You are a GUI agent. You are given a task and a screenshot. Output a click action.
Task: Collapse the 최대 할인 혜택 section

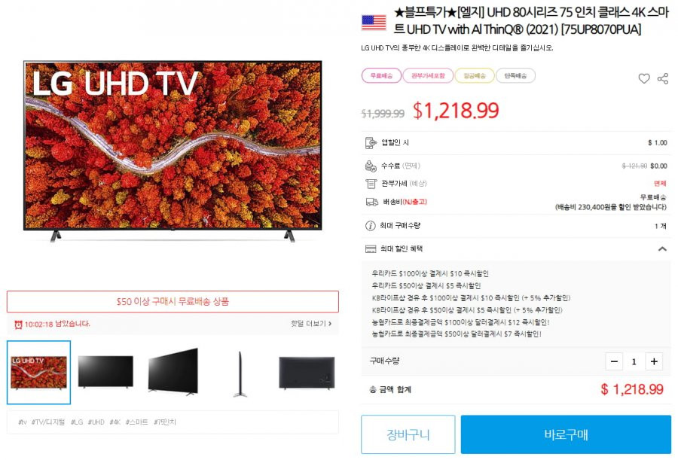pyautogui.click(x=661, y=249)
